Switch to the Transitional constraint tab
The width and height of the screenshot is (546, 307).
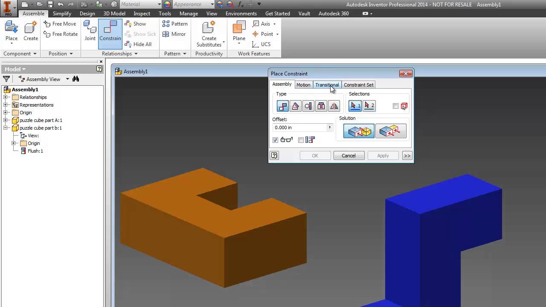[x=327, y=85]
